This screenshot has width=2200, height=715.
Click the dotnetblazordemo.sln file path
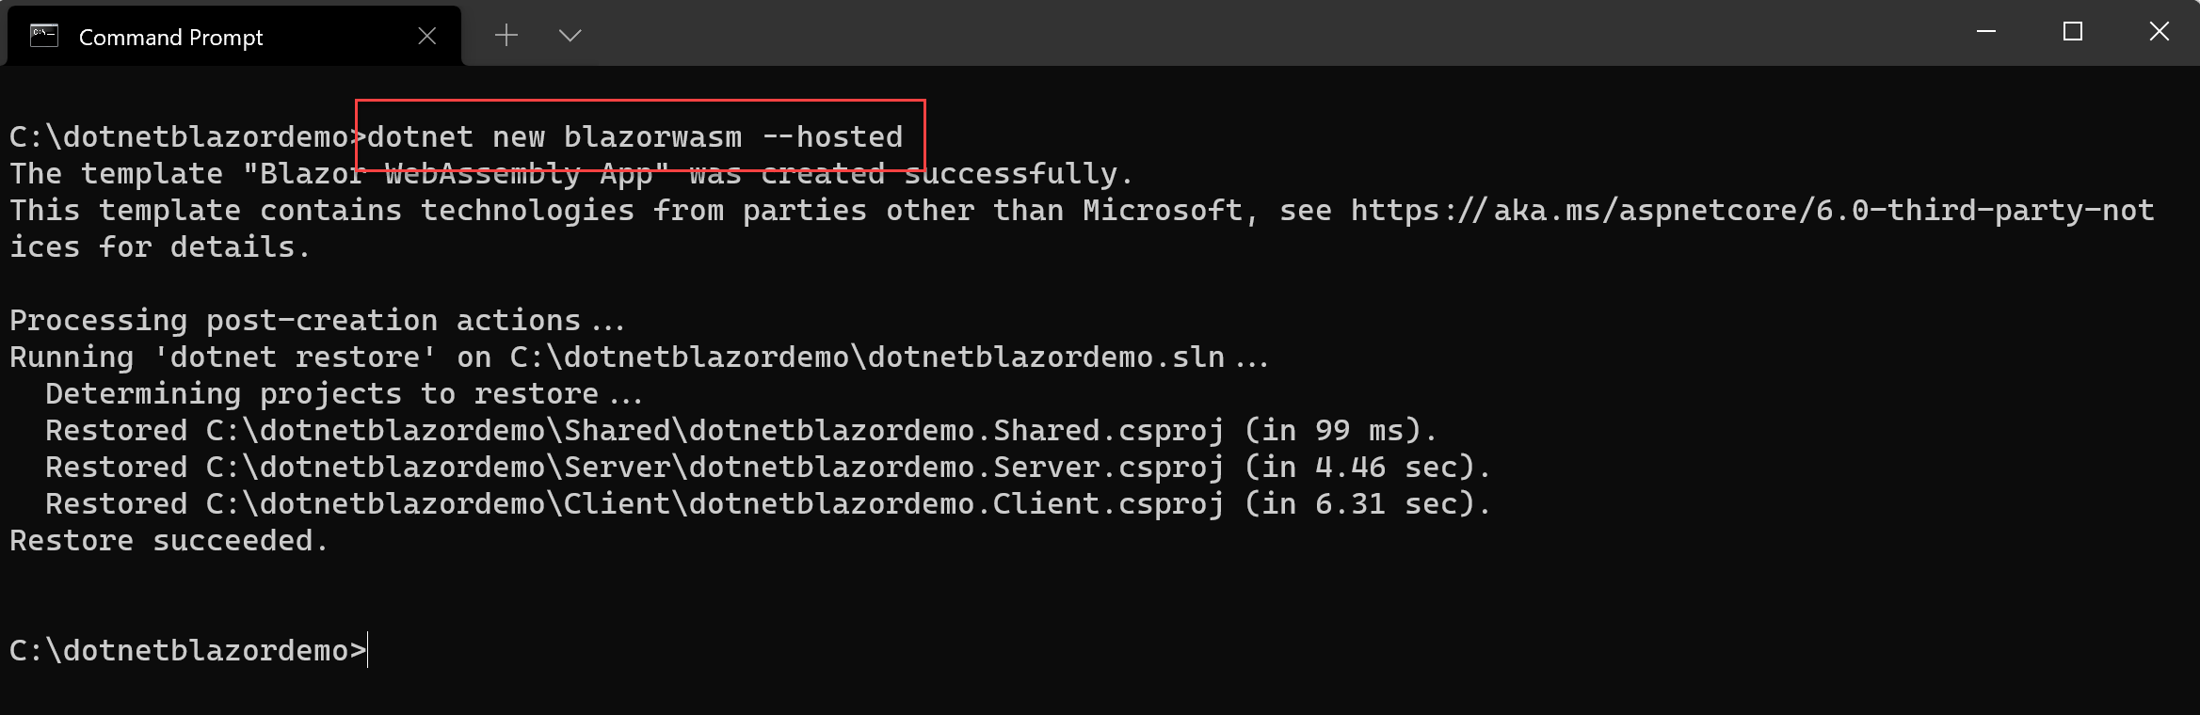[x=866, y=357]
